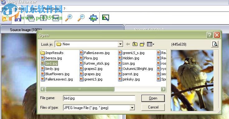This screenshot has width=229, height=119.
Task: Select bereza.jpg in file list
Action: [x=51, y=58]
